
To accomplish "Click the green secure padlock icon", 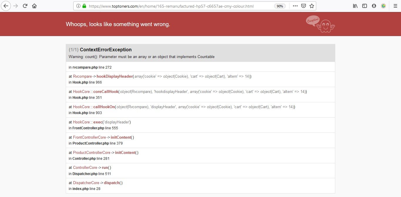I will pyautogui.click(x=84, y=6).
